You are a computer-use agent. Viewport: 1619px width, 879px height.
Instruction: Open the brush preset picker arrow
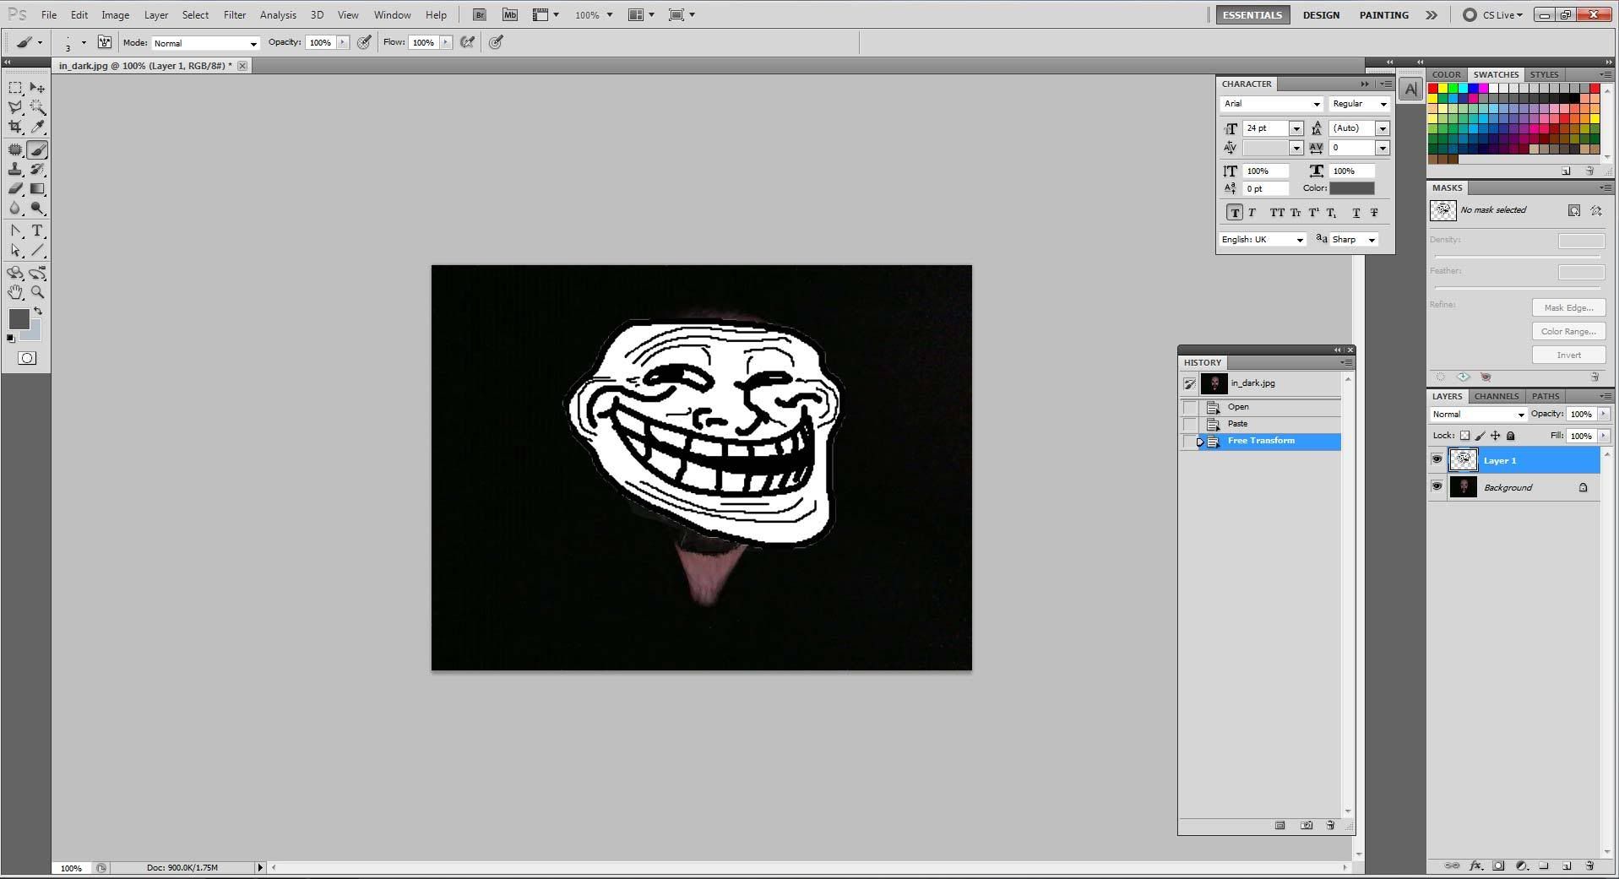83,43
